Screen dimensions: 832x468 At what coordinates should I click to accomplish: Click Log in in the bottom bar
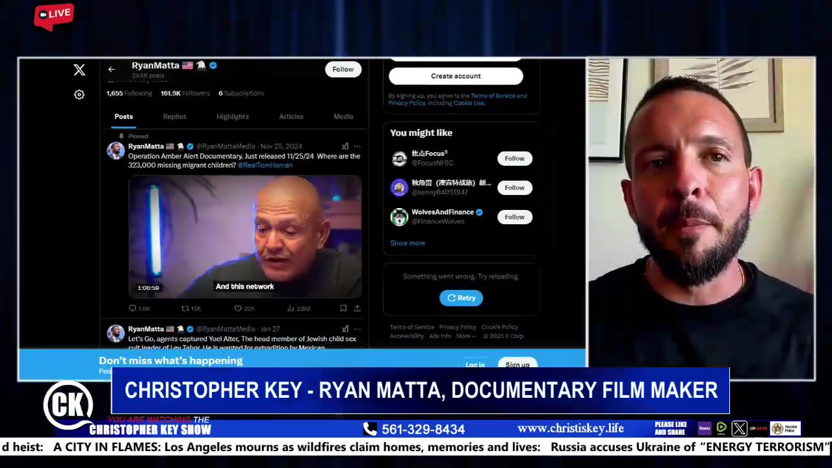click(475, 364)
